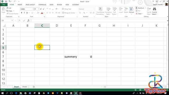Increase decimal places
169x95 pixels.
tap(91, 13)
